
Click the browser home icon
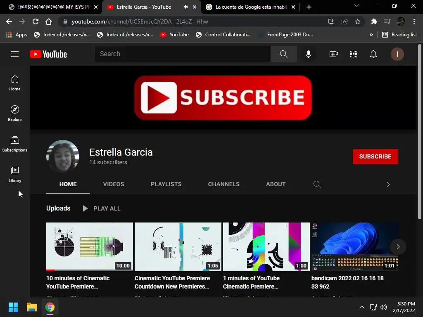coord(49,21)
